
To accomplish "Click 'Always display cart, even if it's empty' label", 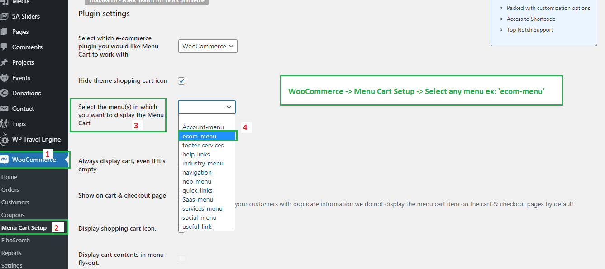I will click(122, 165).
